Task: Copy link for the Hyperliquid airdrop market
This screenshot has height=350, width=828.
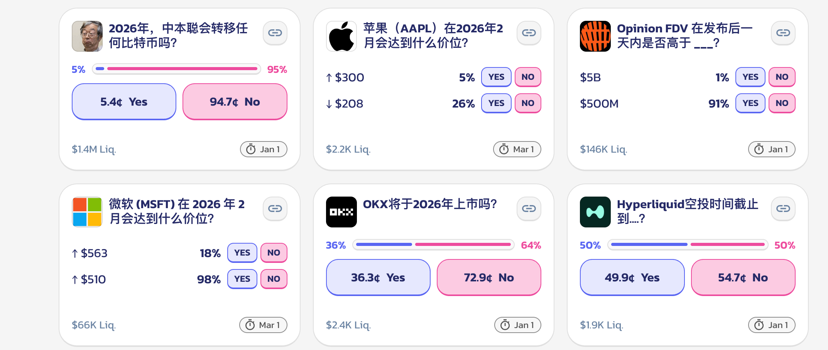Action: coord(783,209)
